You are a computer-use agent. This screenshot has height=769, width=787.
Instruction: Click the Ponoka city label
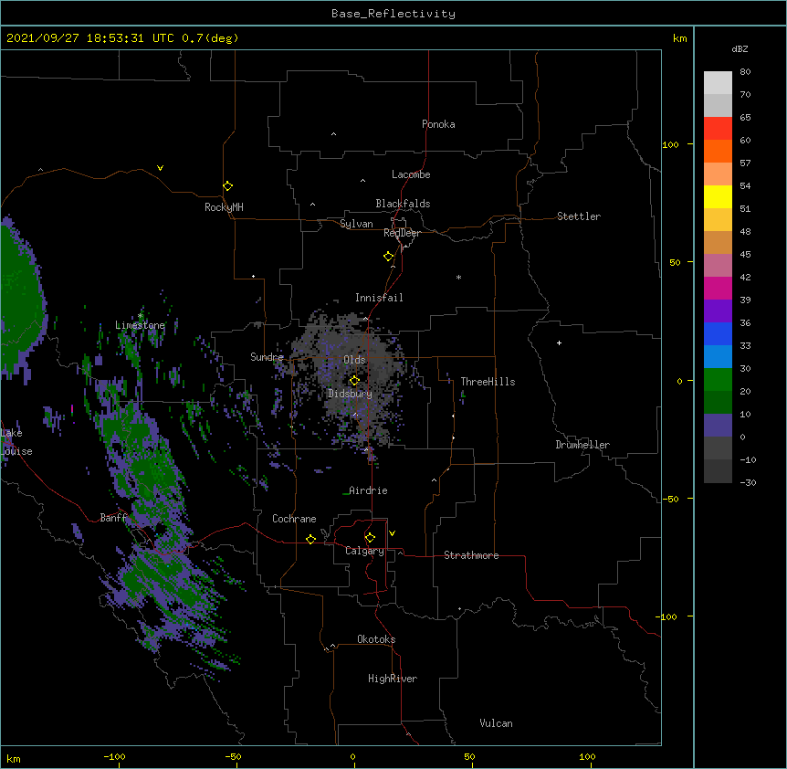[438, 124]
